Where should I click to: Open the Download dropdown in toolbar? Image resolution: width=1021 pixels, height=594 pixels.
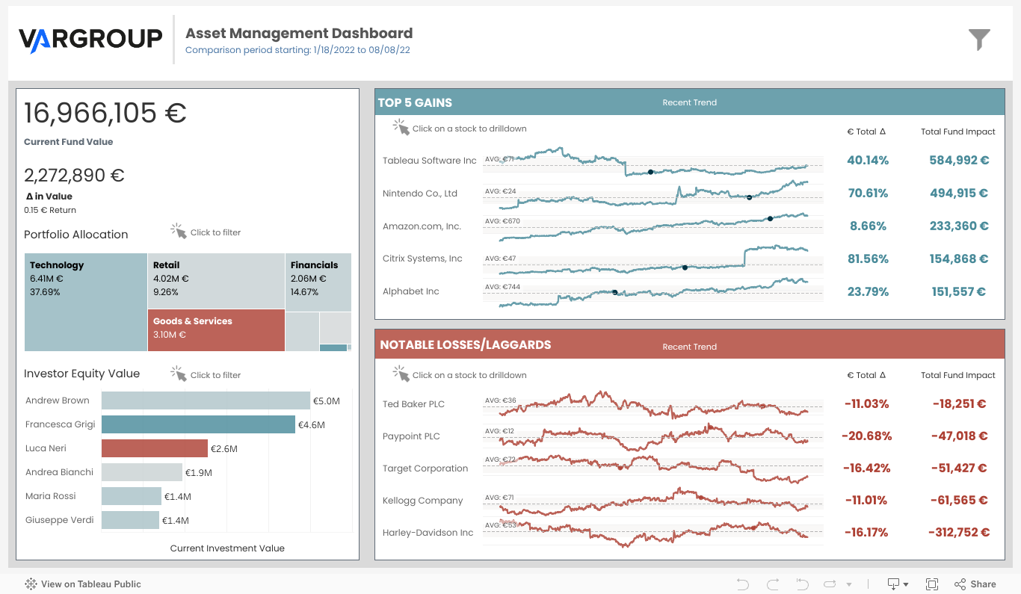tap(898, 584)
